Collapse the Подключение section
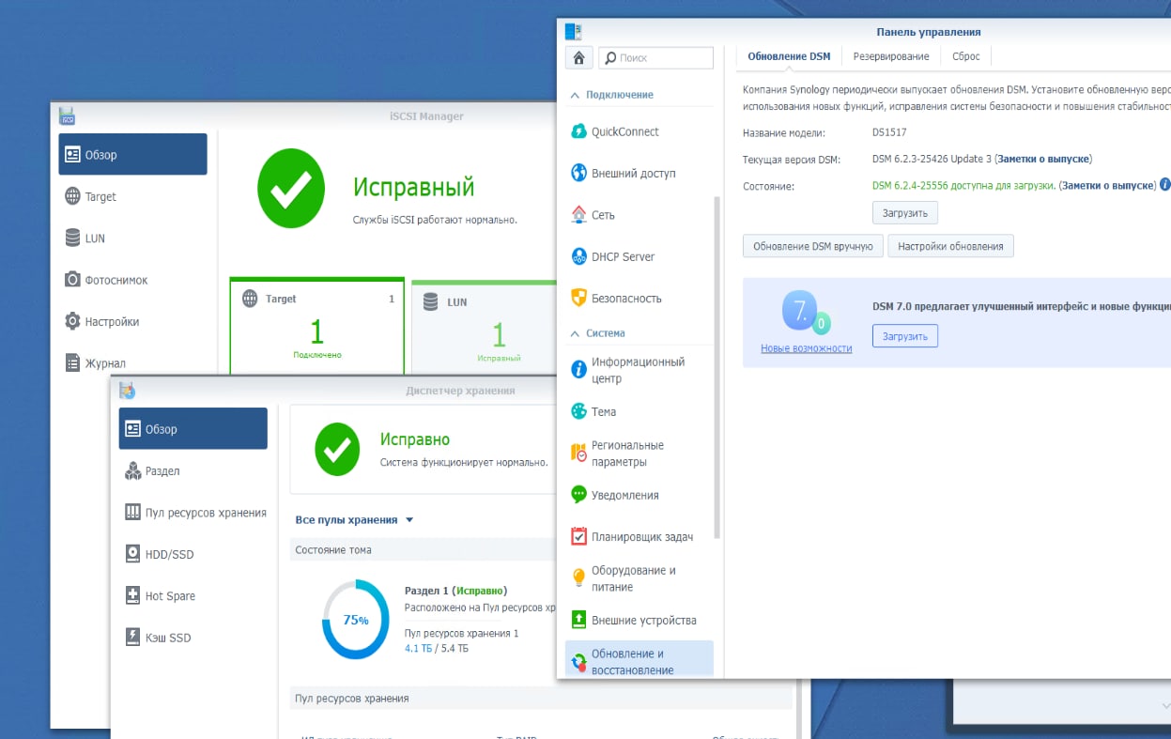1171x739 pixels. click(x=574, y=95)
